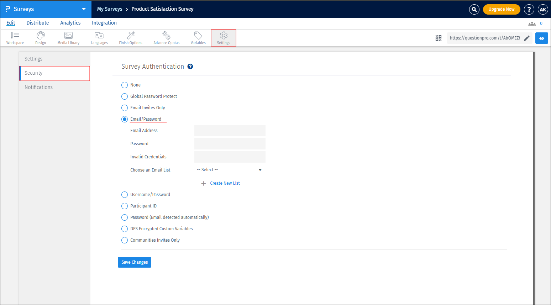Preview survey with the eye button
Image resolution: width=551 pixels, height=305 pixels.
pyautogui.click(x=541, y=38)
